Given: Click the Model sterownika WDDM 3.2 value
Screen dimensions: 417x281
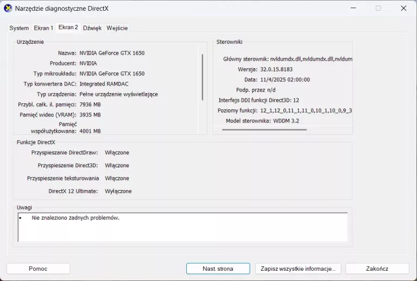Looking at the screenshot, I should (286, 121).
